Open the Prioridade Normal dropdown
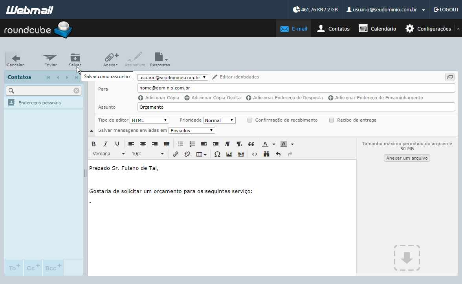This screenshot has width=462, height=284. tap(219, 120)
